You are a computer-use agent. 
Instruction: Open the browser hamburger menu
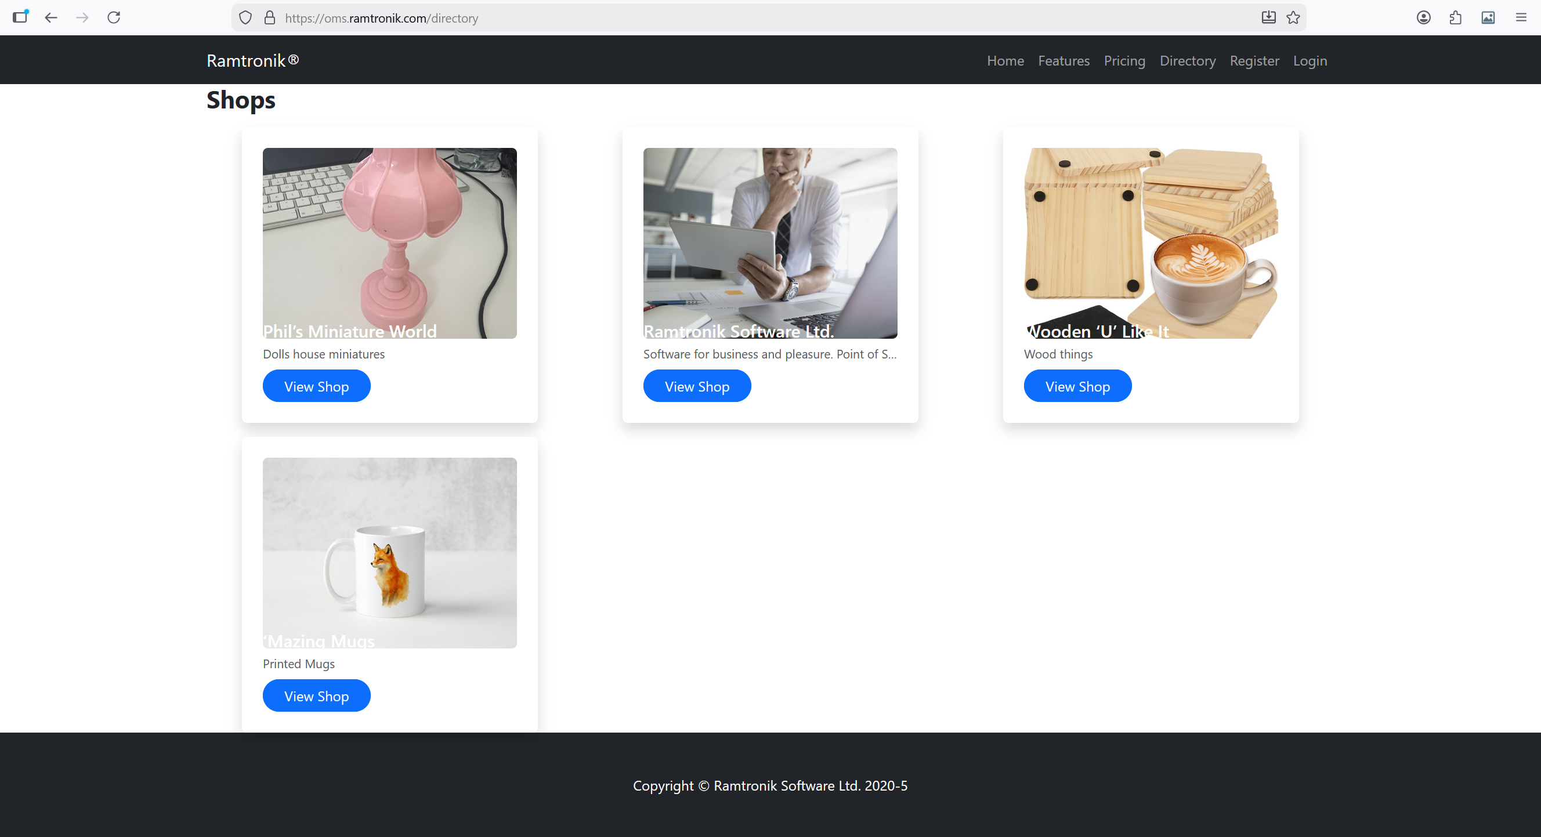[x=1521, y=17]
